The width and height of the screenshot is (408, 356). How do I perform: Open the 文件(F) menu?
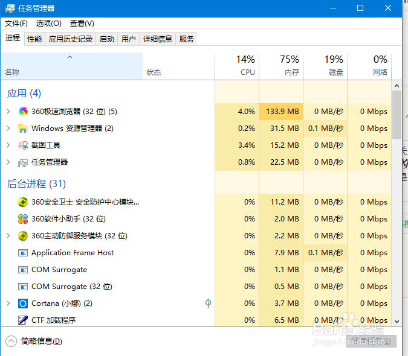pos(16,24)
